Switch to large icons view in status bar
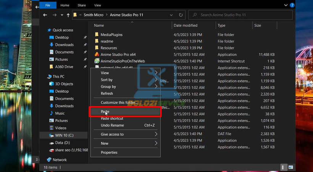313x172 pixels. pos(290,167)
